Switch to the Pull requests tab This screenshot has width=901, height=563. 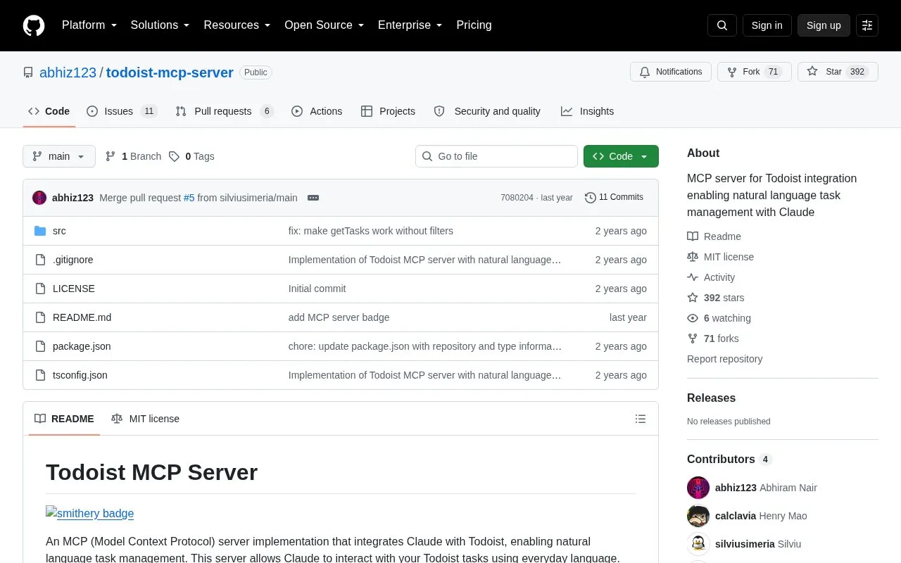tap(225, 111)
